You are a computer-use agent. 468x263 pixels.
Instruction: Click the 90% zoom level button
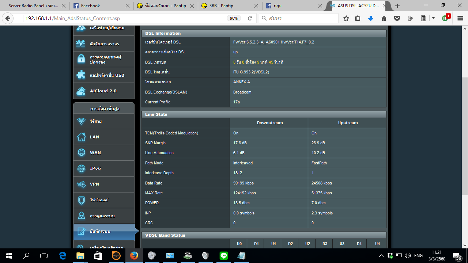234,18
